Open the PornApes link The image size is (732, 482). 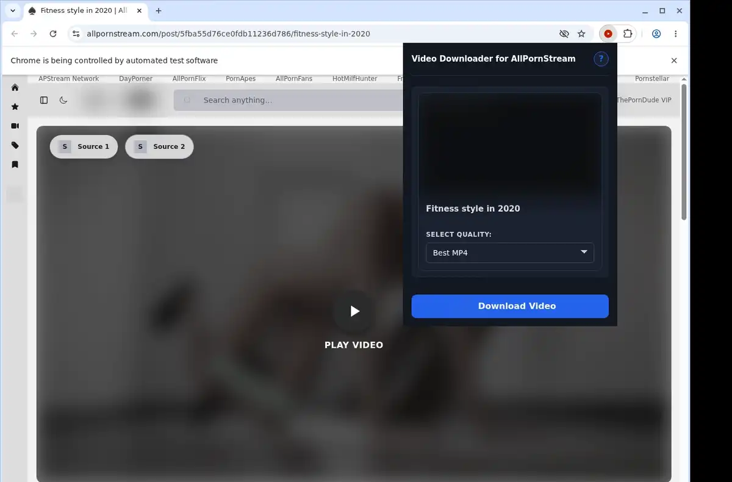240,79
